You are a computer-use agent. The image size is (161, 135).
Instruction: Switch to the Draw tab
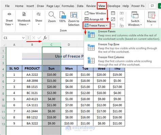(40, 6)
